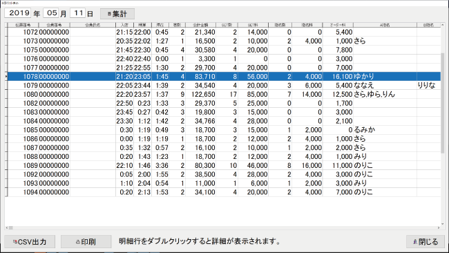The image size is (449, 253).
Task: Click the 会員氏名 column header
Action: tap(93, 25)
